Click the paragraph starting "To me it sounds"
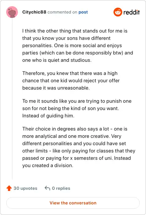This screenshot has height=215, width=146. point(77,108)
